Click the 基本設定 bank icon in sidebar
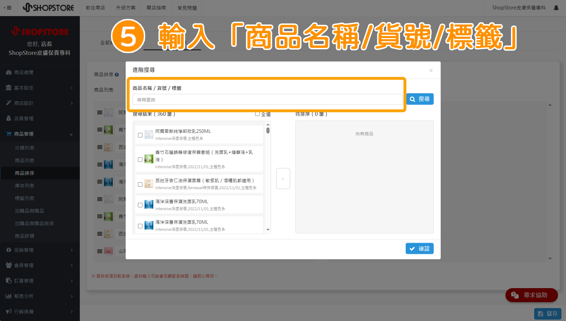Image resolution: width=566 pixels, height=321 pixels. (9, 87)
